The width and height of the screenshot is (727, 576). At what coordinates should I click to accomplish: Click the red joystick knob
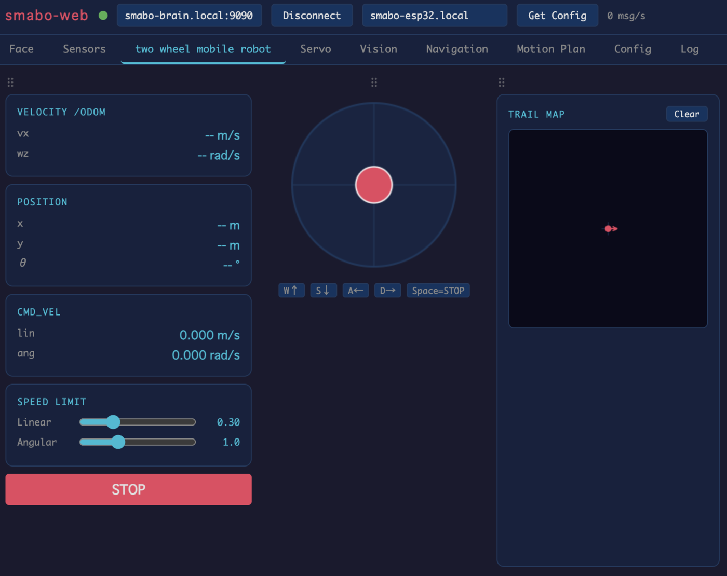click(374, 185)
